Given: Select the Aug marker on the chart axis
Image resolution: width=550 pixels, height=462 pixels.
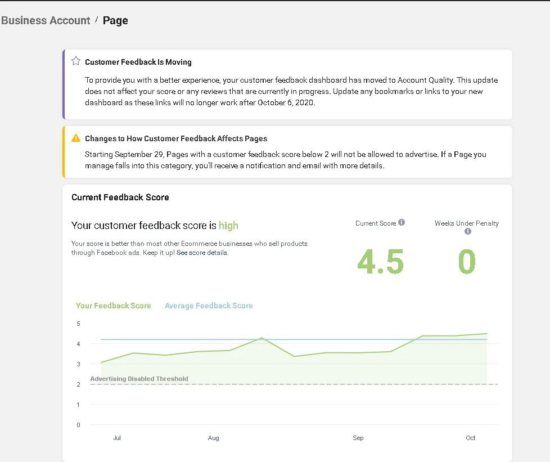Looking at the screenshot, I should click(213, 438).
